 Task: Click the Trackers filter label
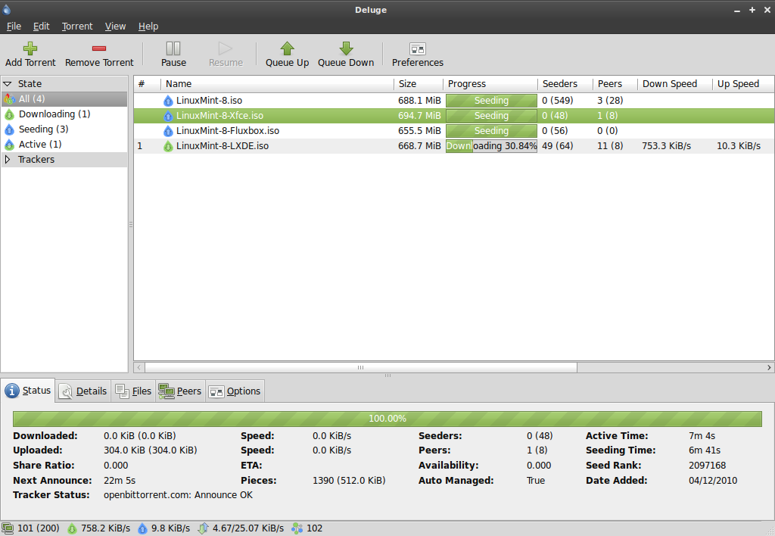tap(36, 159)
